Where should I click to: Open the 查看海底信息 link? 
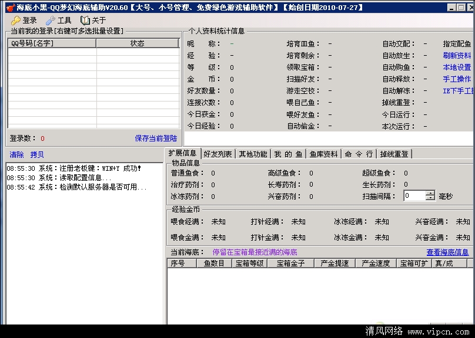point(447,252)
